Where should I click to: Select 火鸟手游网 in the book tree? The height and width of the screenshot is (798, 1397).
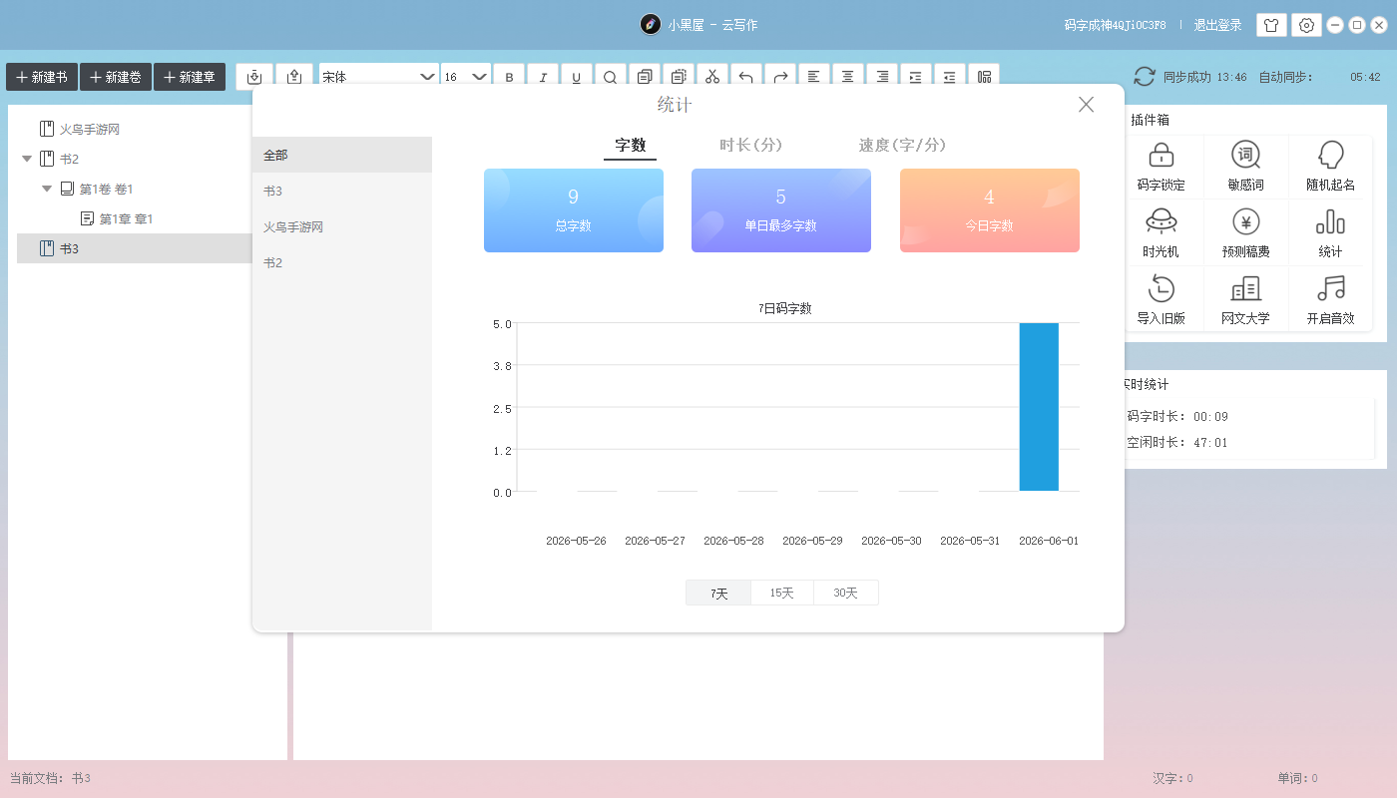pyautogui.click(x=90, y=129)
